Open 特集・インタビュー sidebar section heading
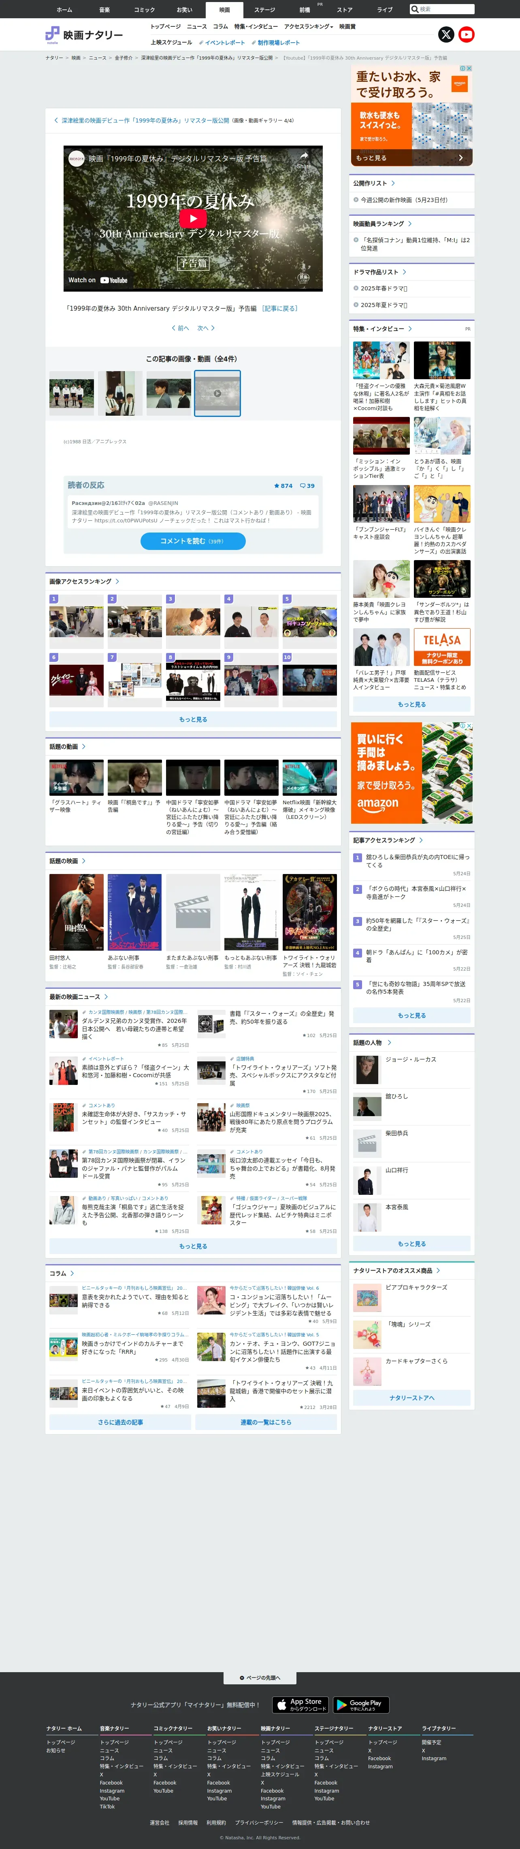 click(x=382, y=329)
